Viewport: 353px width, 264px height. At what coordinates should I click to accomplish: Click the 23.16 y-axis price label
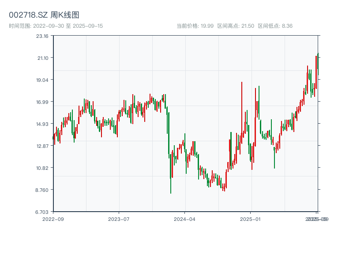(42, 36)
